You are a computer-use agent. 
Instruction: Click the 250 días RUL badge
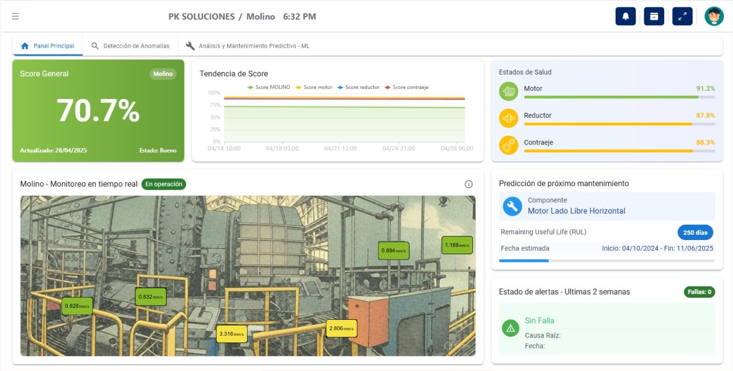coord(695,232)
